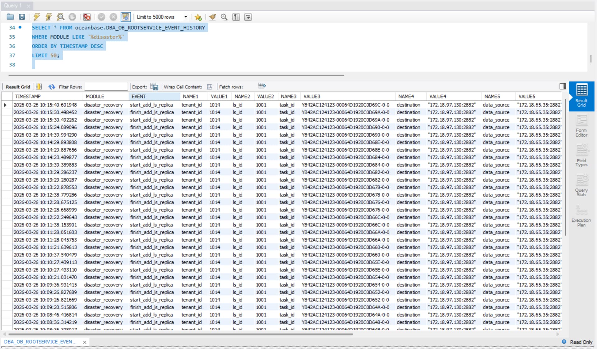Toggle the side panel visibility icon
The width and height of the screenshot is (597, 349).
[562, 86]
